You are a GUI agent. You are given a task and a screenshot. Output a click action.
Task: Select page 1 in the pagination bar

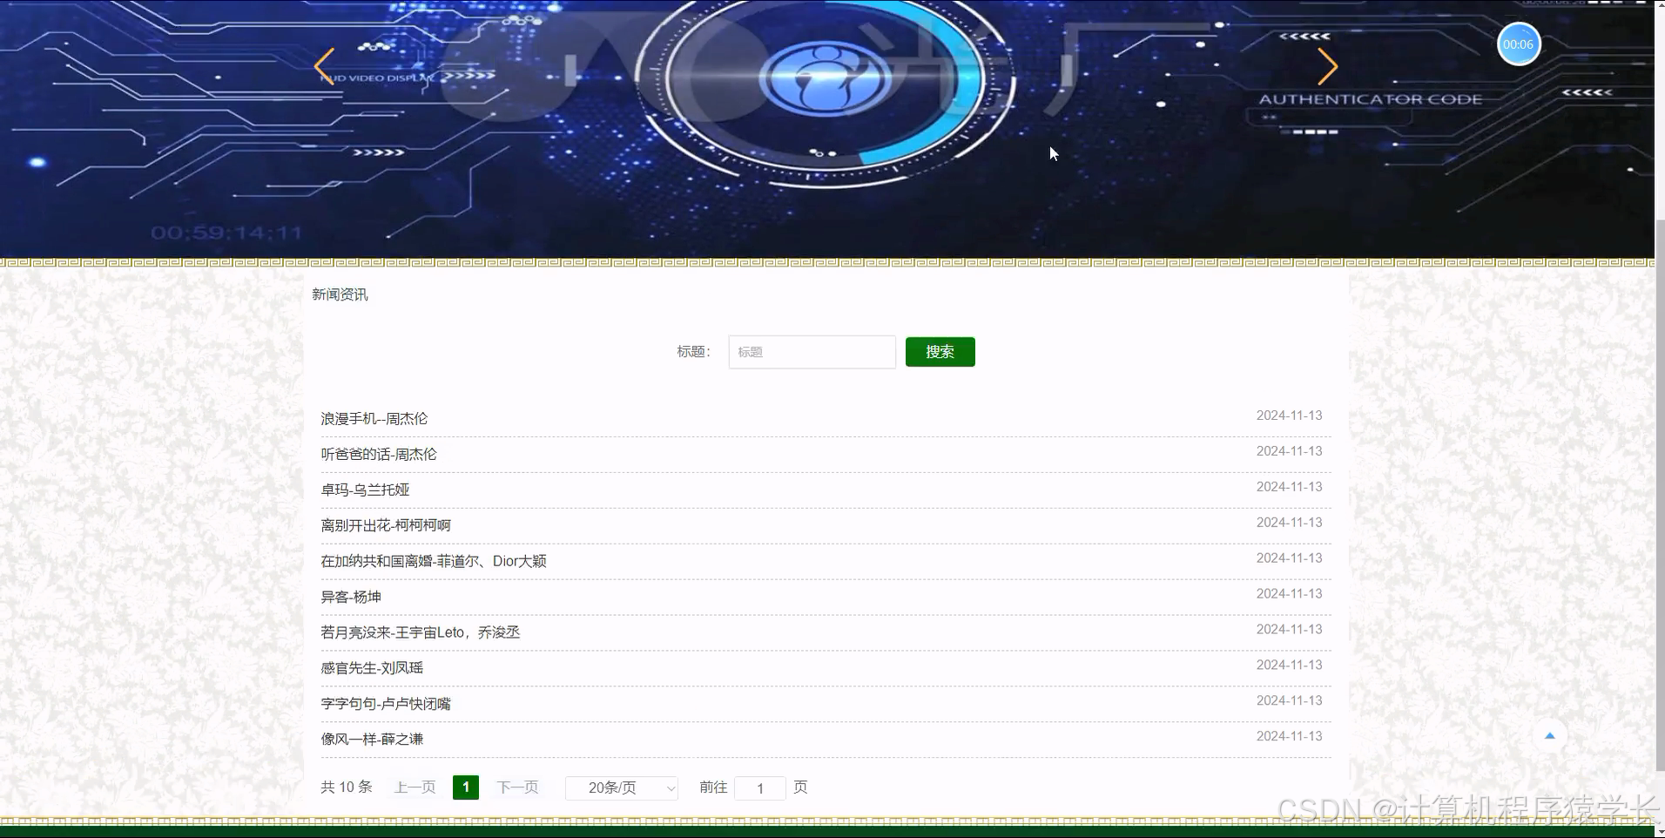466,787
